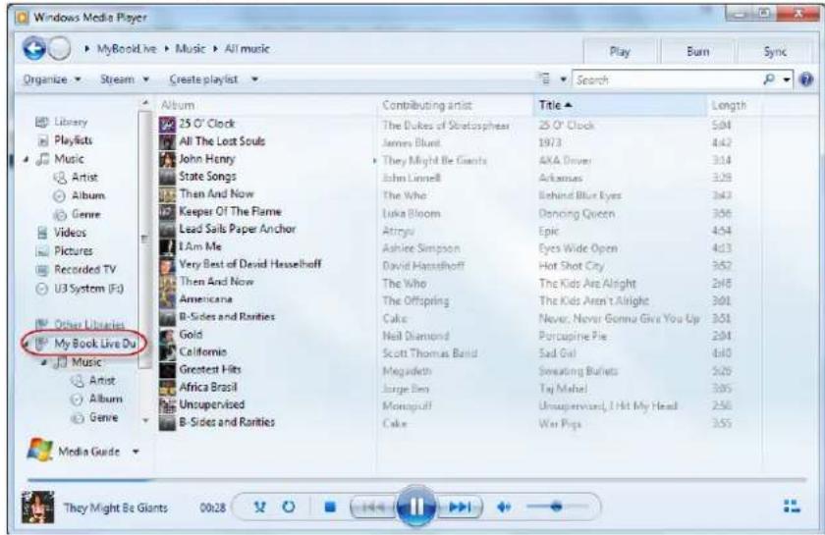The image size is (825, 535).
Task: Open the search options dropdown arrow
Action: point(787,80)
